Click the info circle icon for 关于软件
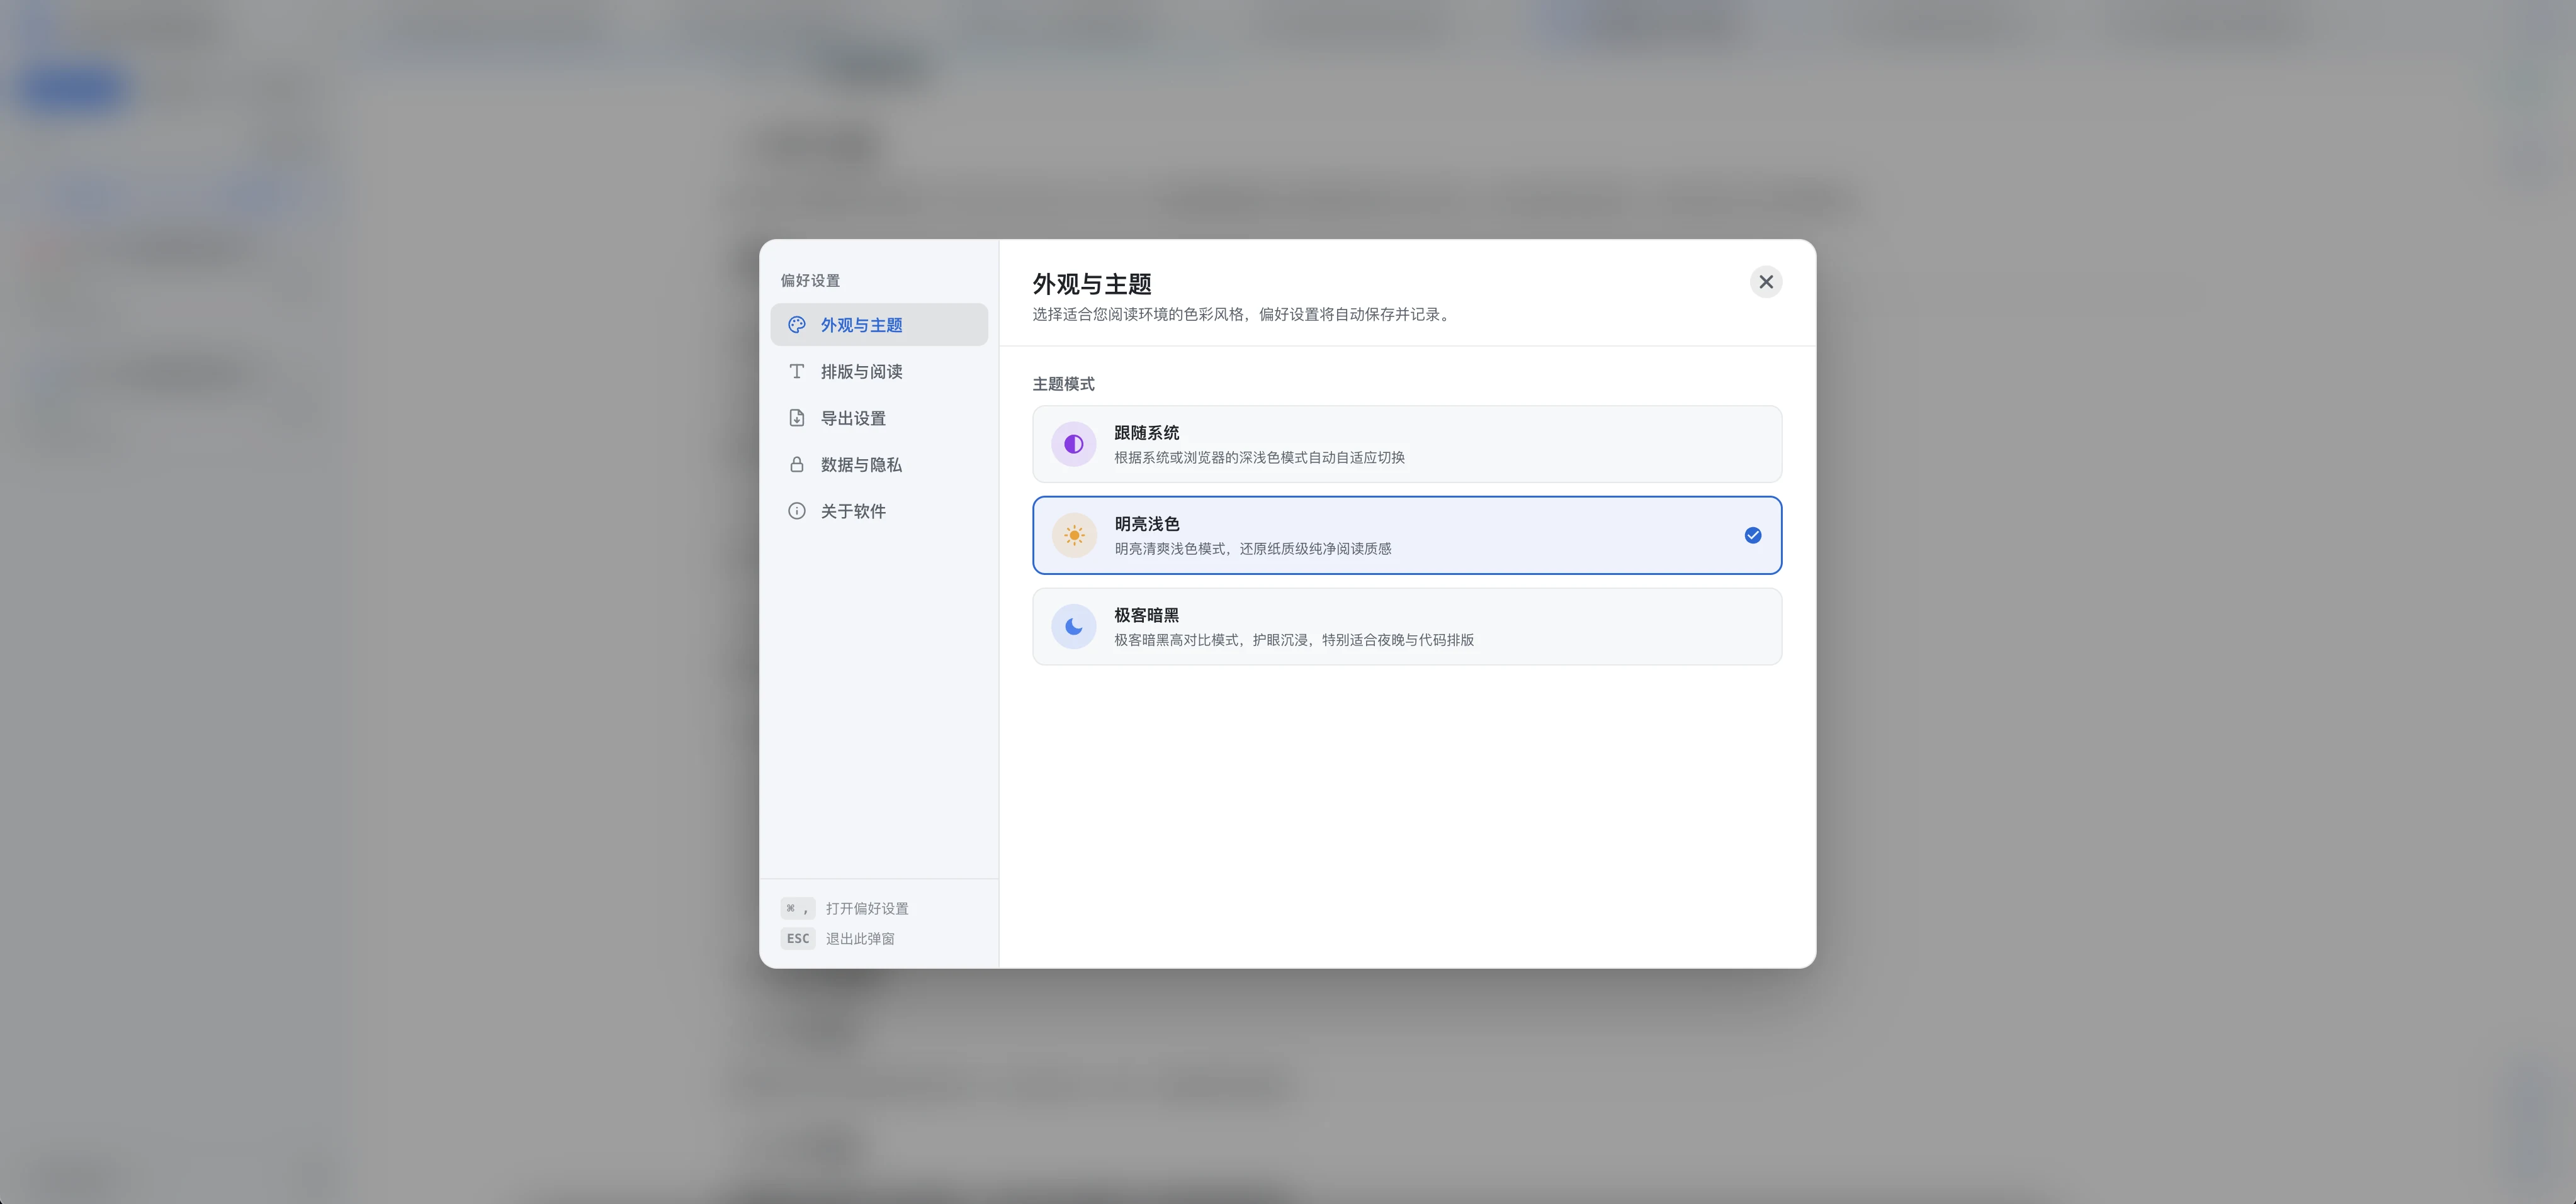 coord(796,511)
